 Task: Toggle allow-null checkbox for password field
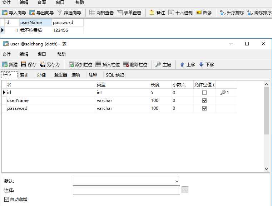[204, 108]
